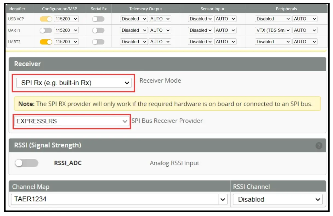The width and height of the screenshot is (333, 216).
Task: Open UART1 Telemetry Output type dropdown
Action: tap(134, 31)
